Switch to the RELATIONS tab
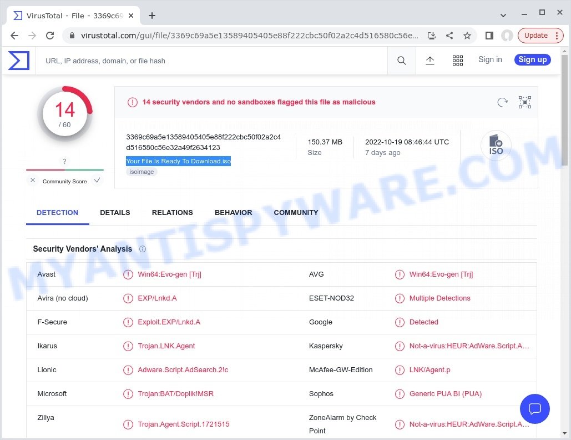The height and width of the screenshot is (440, 571). (172, 213)
